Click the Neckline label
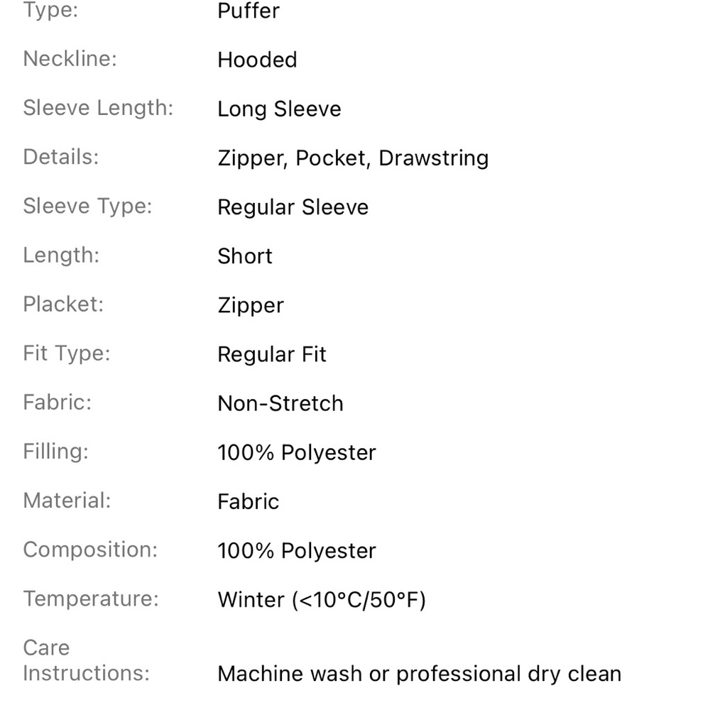The width and height of the screenshot is (710, 710). pos(70,59)
